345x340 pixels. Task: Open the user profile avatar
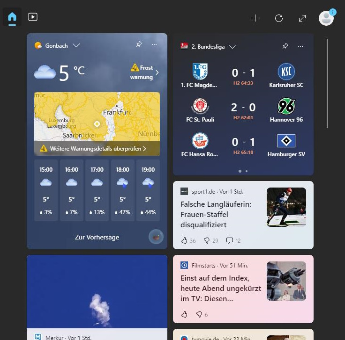click(326, 18)
